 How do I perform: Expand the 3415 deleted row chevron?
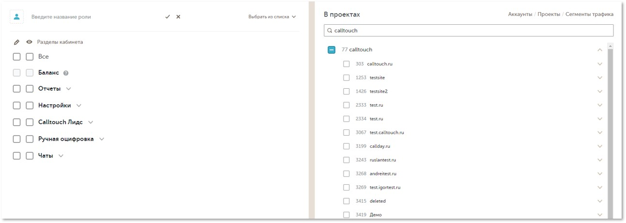600,201
